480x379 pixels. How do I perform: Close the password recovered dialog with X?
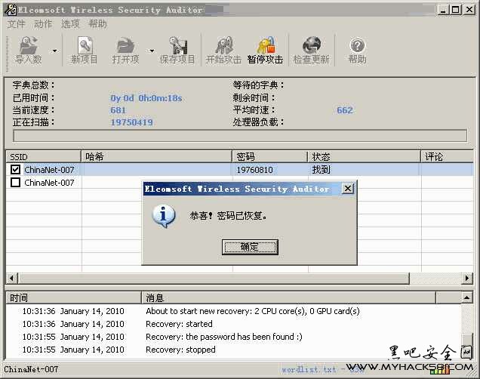(347, 189)
